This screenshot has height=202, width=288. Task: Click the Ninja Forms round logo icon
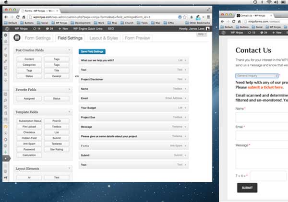point(17,38)
